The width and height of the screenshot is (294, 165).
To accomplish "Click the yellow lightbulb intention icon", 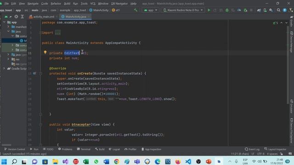I will [x=45, y=52].
